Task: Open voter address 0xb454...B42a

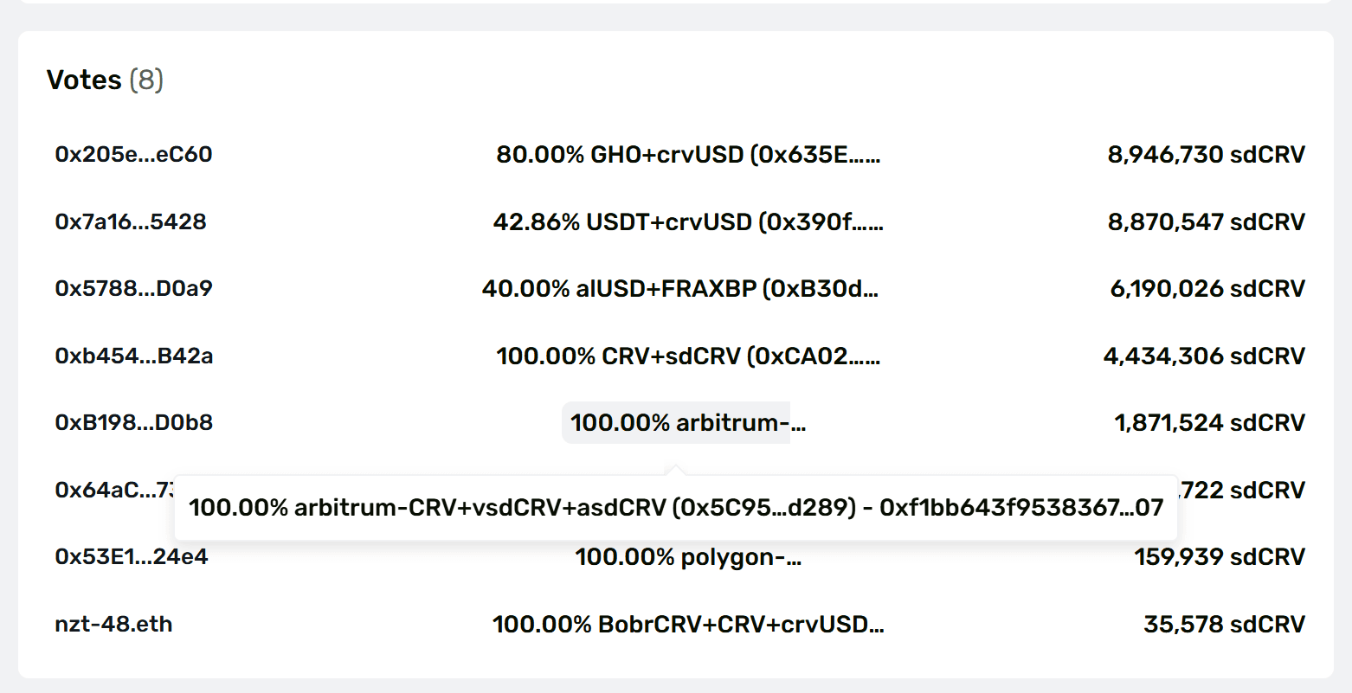Action: tap(133, 356)
